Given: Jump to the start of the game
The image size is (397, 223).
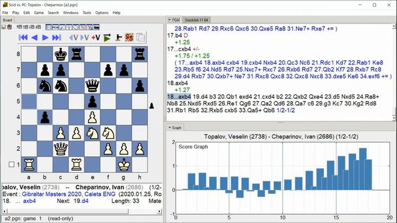Looking at the screenshot, I should point(23,38).
